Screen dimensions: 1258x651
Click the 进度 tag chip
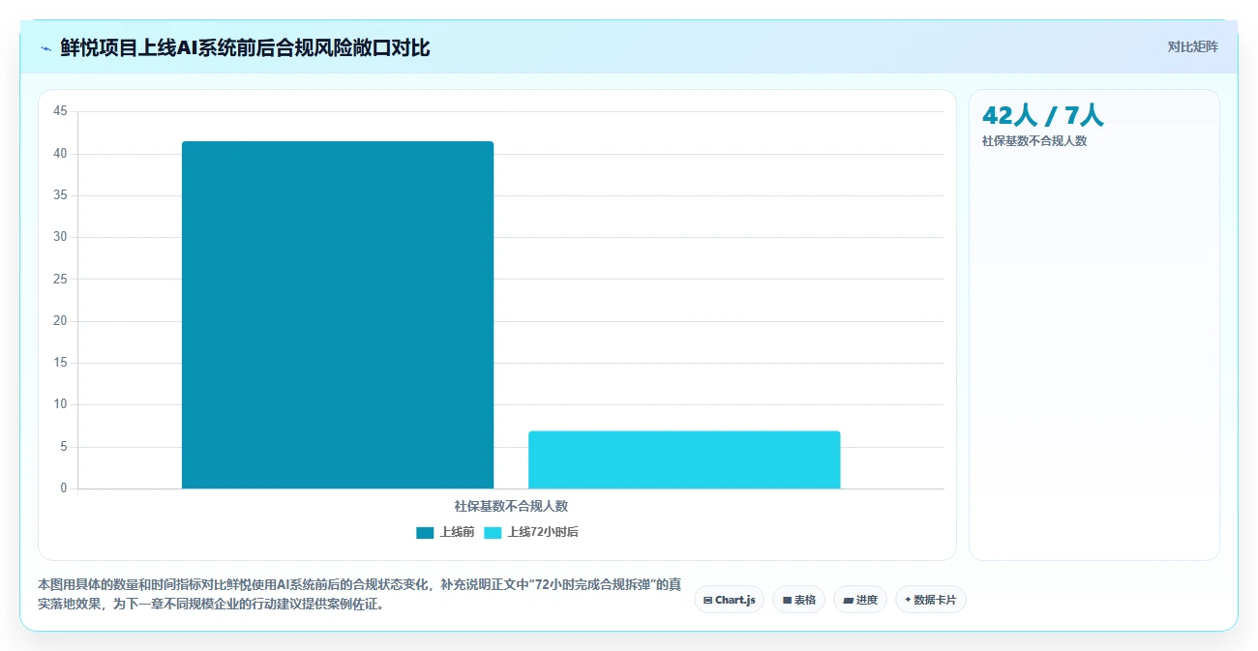click(x=860, y=600)
